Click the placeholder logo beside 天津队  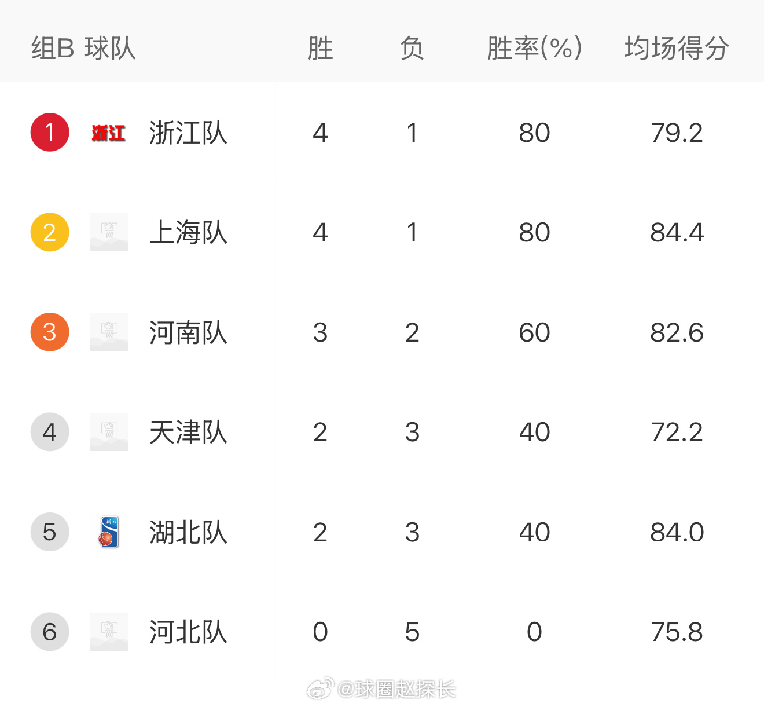109,432
